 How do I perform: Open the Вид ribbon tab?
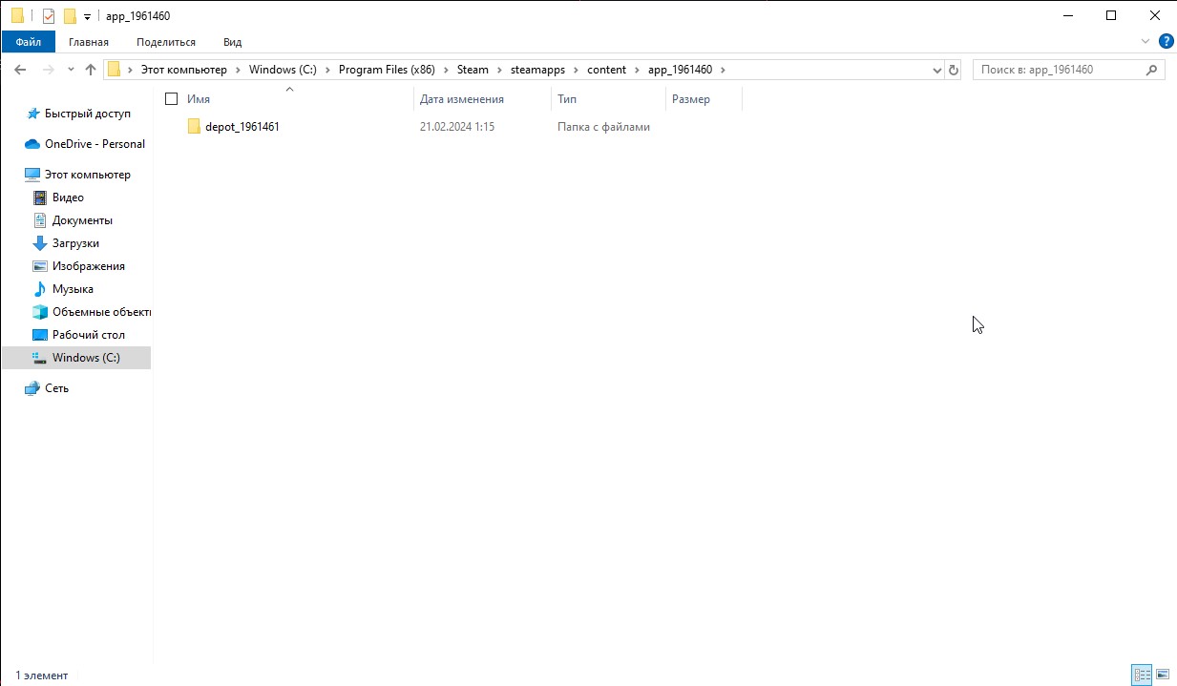232,42
